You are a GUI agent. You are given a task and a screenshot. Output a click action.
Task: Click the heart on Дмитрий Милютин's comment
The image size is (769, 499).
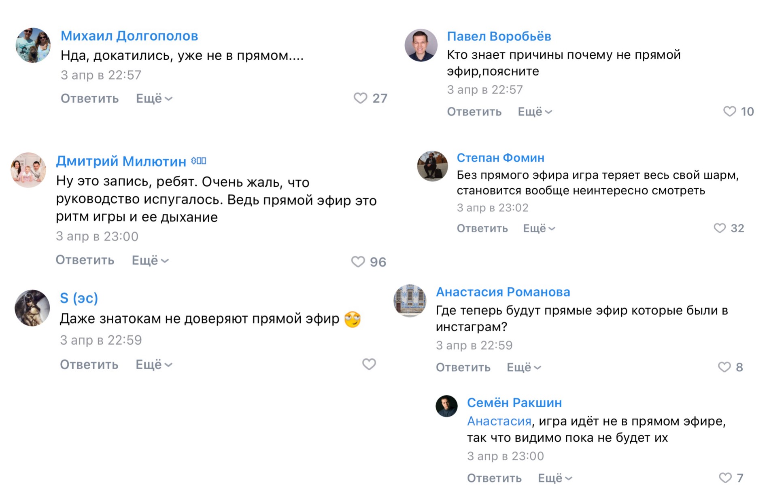click(358, 262)
